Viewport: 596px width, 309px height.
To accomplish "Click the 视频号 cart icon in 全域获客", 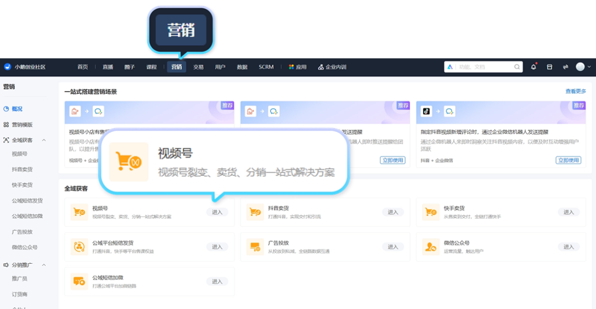I will (x=79, y=212).
